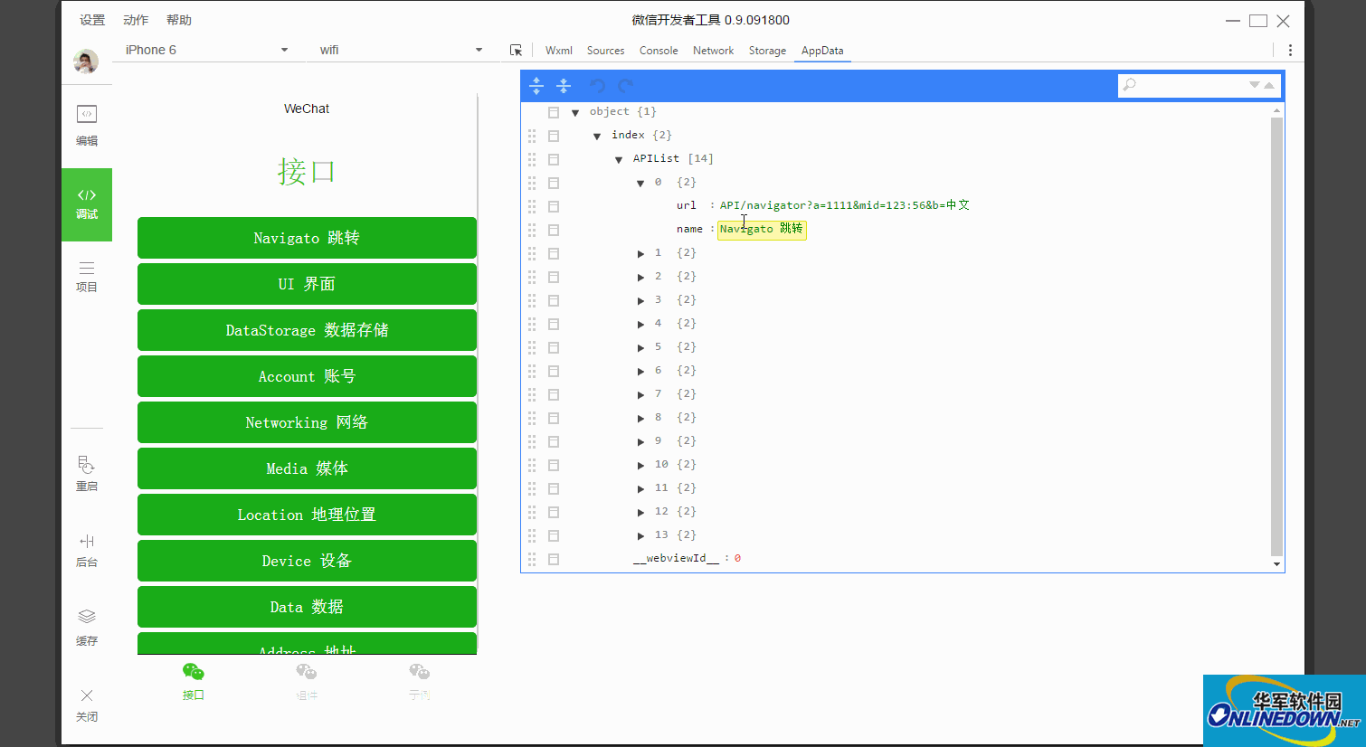Expand APIList item 5 in tree
Viewport: 1366px width, 747px height.
pos(640,348)
